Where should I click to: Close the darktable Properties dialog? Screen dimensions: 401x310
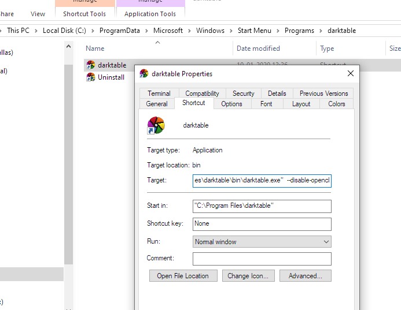point(351,73)
